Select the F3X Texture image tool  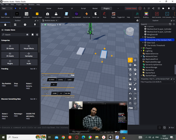(130, 84)
